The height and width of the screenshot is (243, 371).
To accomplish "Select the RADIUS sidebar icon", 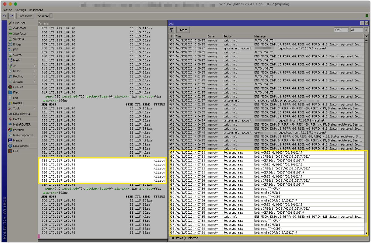I will pos(10,103).
